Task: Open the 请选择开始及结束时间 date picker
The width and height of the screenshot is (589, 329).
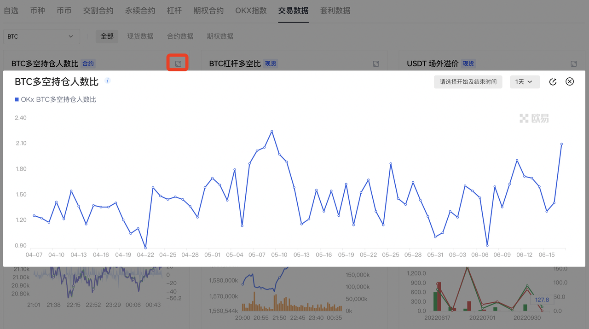Action: (468, 81)
